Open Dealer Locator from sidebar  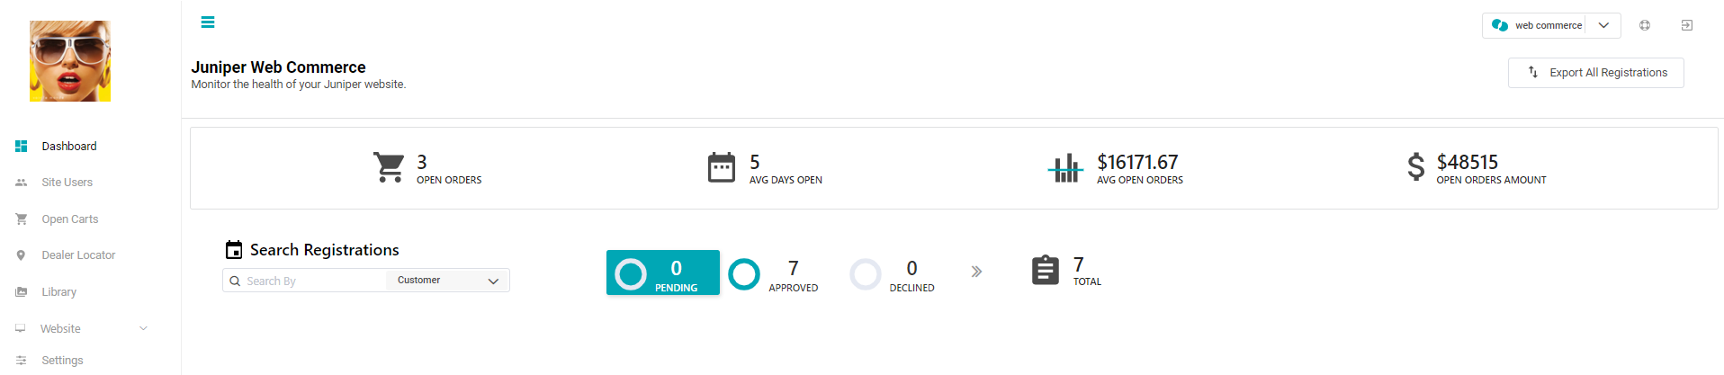click(x=78, y=255)
